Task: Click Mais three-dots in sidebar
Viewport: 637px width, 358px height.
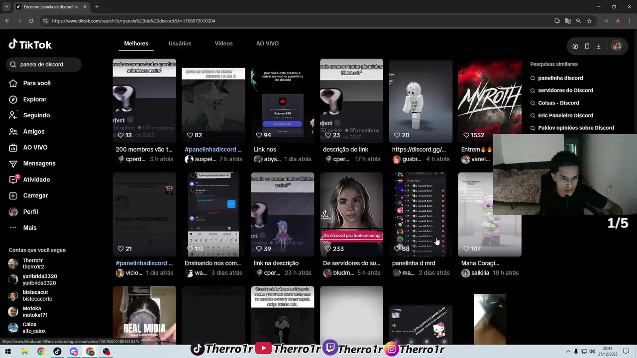Action: 13,228
